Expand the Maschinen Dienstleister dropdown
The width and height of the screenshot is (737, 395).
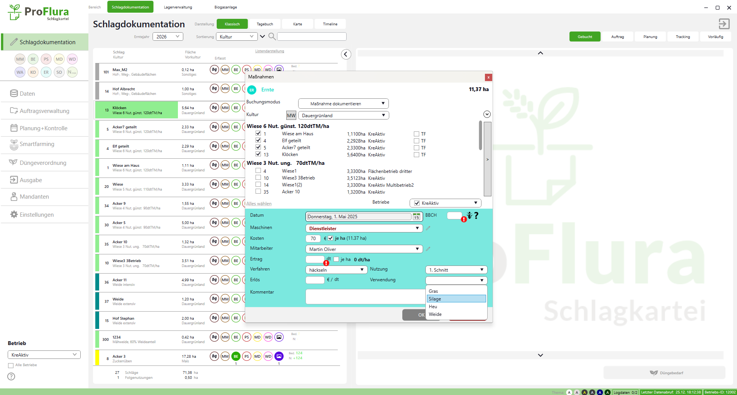coord(364,228)
